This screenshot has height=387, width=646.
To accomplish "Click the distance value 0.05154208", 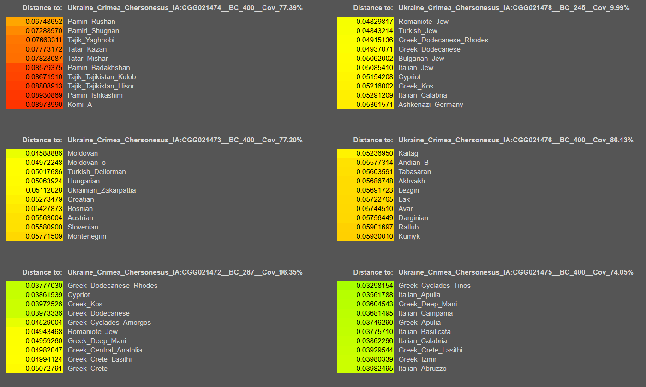I will pyautogui.click(x=375, y=77).
